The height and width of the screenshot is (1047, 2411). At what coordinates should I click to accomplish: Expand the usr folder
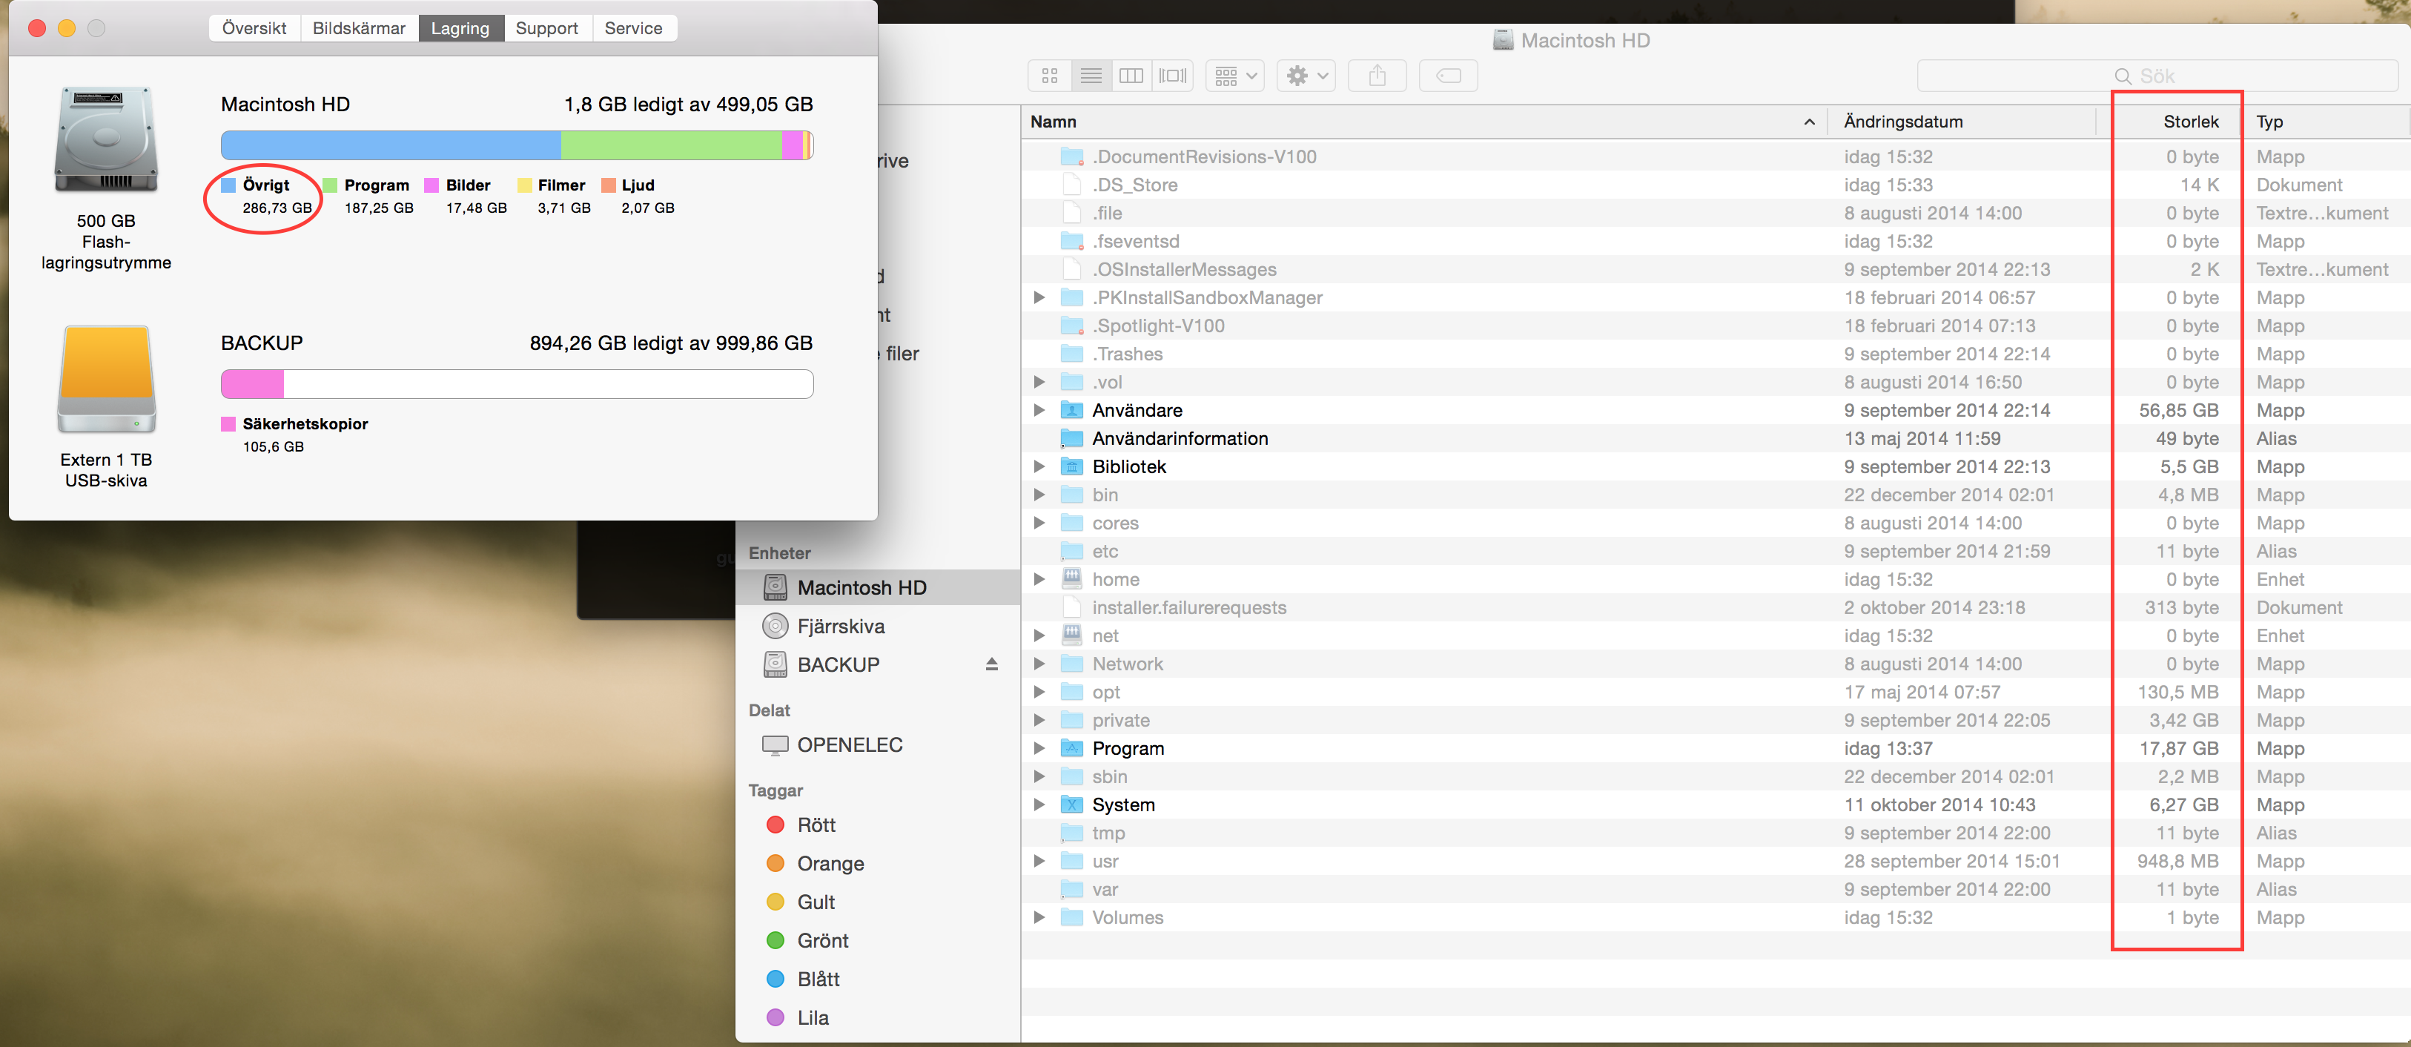click(x=1039, y=861)
